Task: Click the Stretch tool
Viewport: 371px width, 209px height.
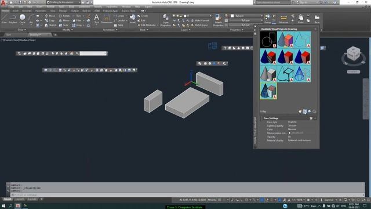Action: click(50, 25)
